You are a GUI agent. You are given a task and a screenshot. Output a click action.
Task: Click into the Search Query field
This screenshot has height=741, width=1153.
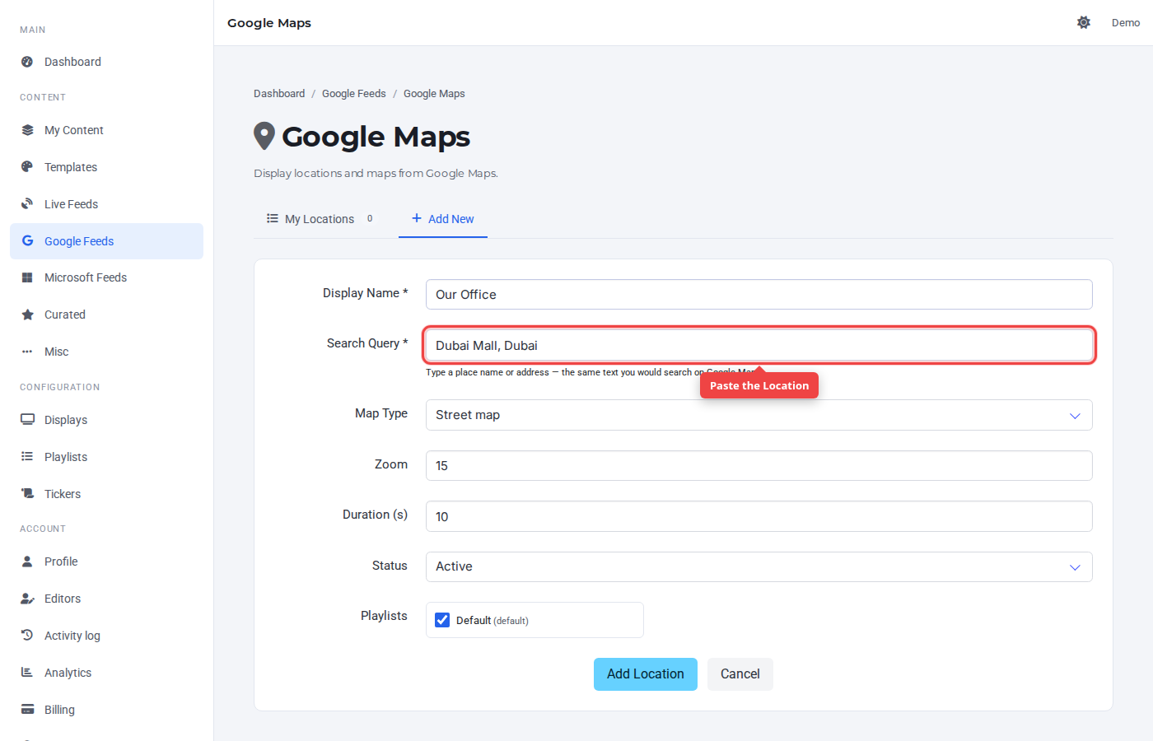click(759, 345)
